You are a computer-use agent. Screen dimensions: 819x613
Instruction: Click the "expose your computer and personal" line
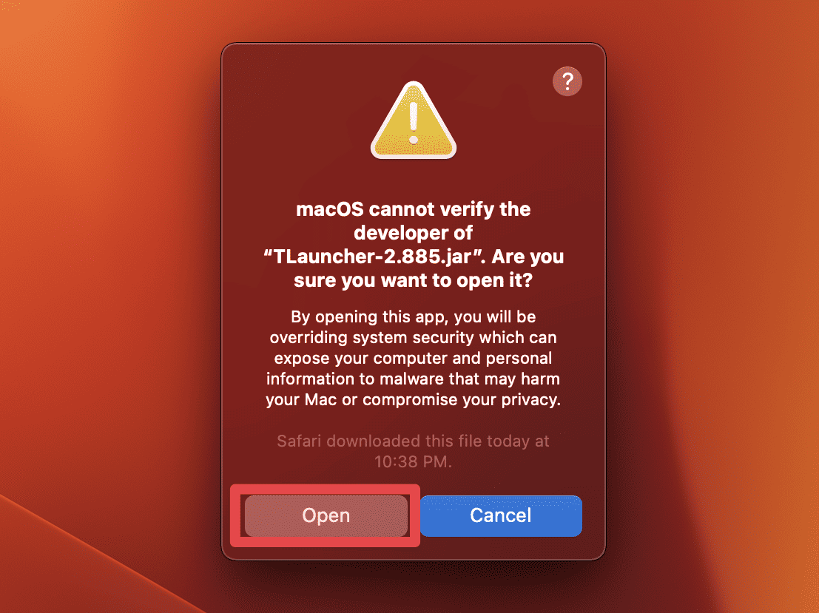point(413,358)
